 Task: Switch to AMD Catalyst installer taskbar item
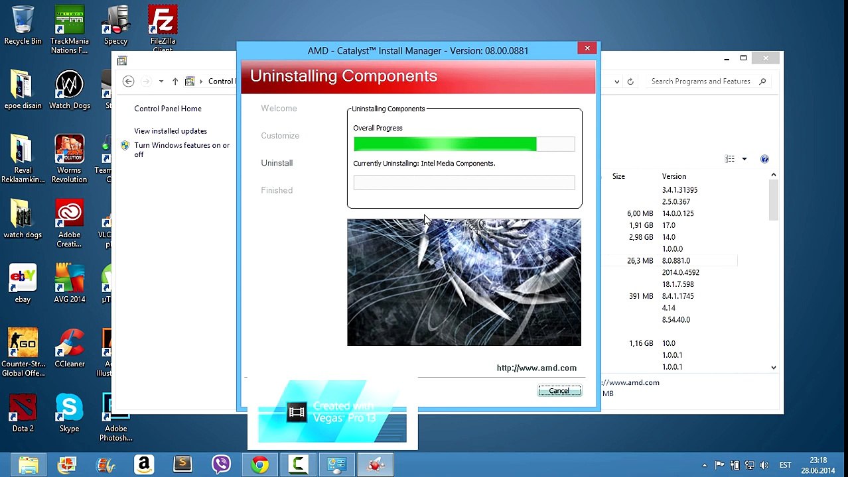[x=376, y=464]
